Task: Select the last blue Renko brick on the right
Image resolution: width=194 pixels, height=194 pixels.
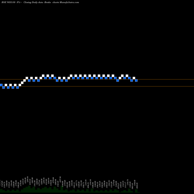Action: 136,80
